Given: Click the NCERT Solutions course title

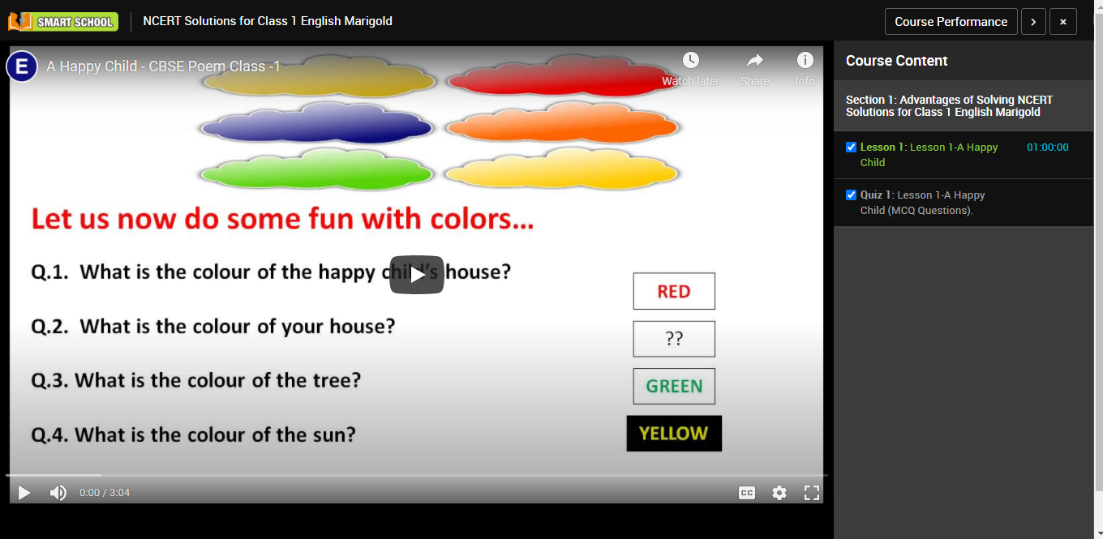Looking at the screenshot, I should coord(268,21).
